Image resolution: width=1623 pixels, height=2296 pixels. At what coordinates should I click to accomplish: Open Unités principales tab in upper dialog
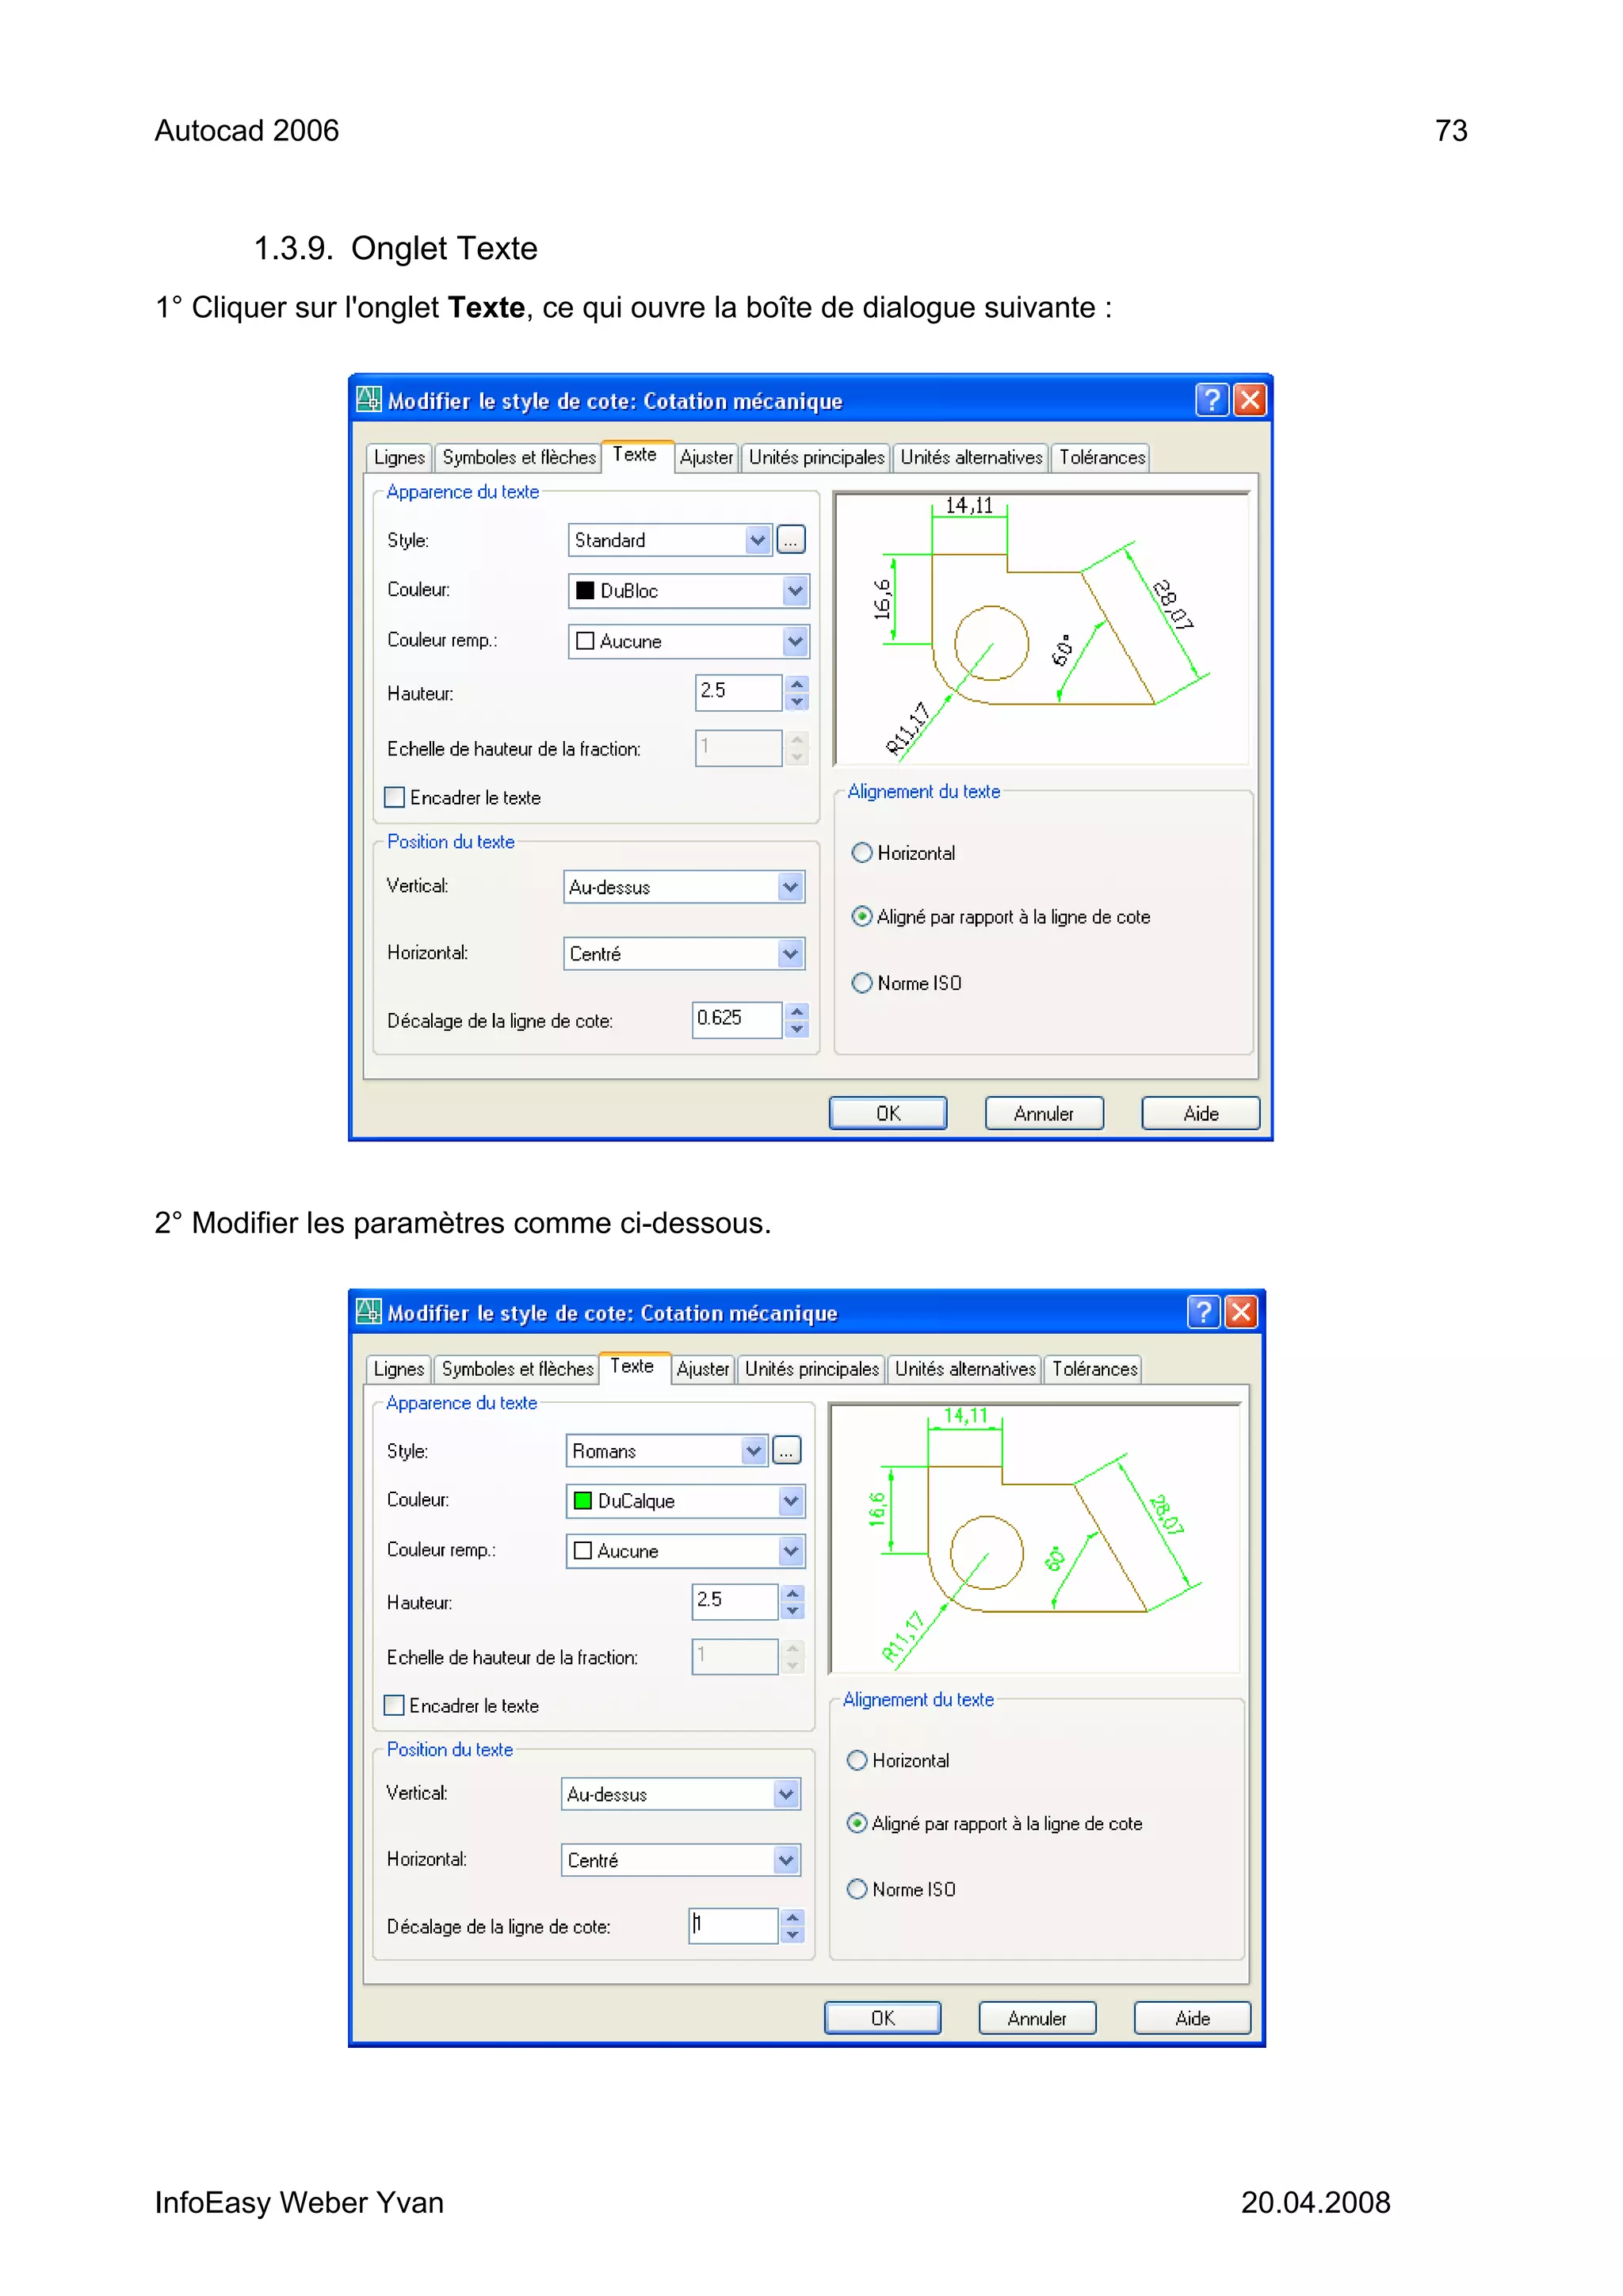(x=816, y=458)
